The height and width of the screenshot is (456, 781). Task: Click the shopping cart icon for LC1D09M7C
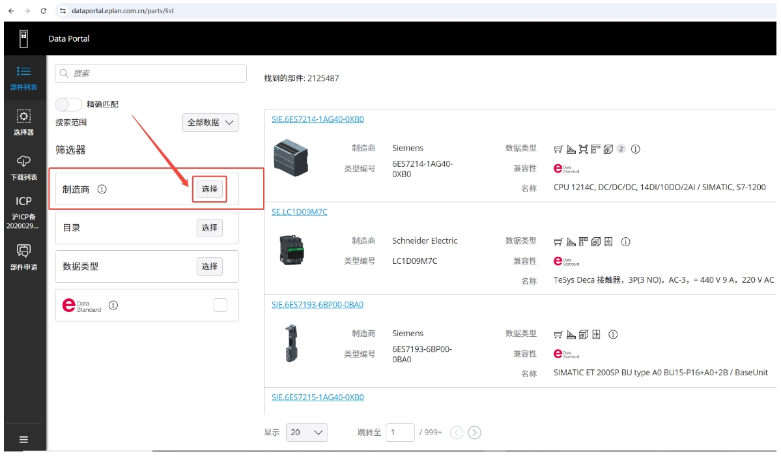point(558,242)
